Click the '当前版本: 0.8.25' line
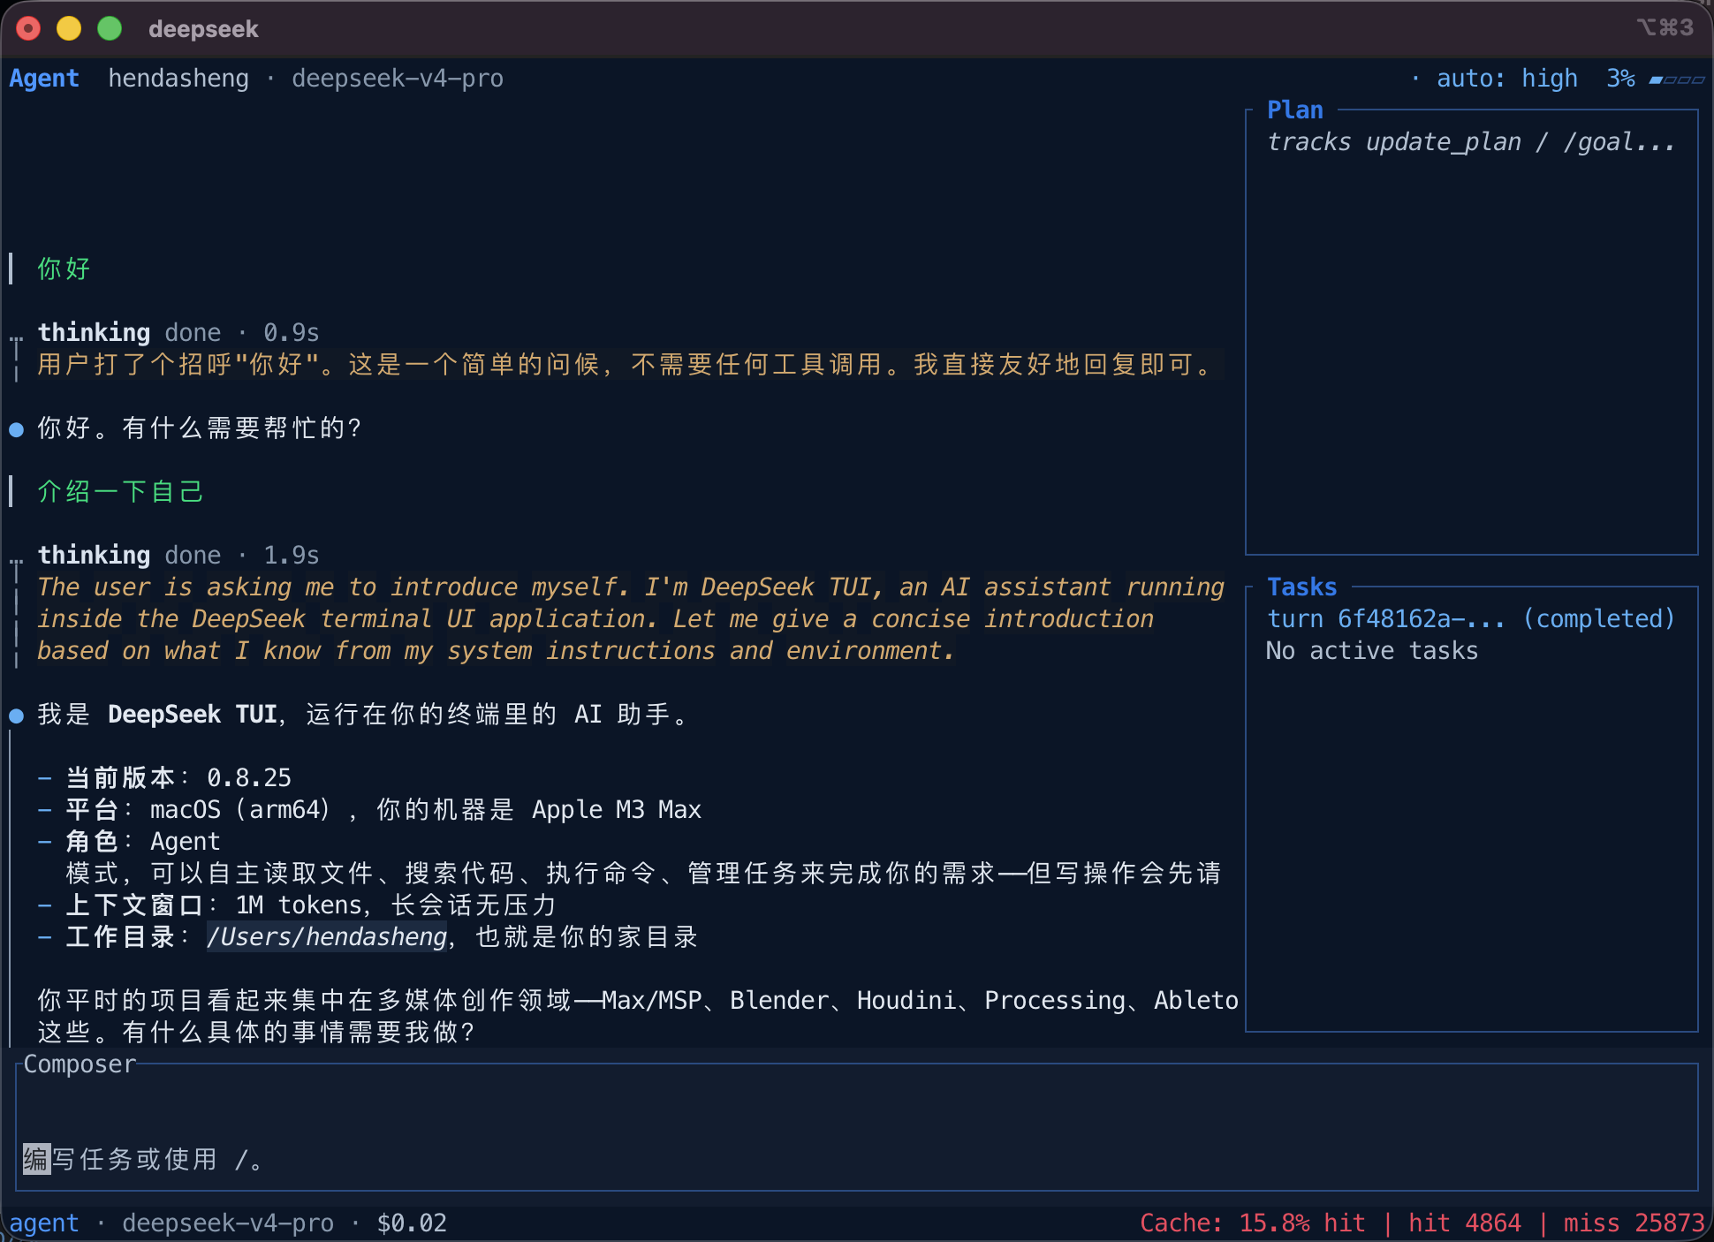The height and width of the screenshot is (1242, 1714). [x=178, y=778]
